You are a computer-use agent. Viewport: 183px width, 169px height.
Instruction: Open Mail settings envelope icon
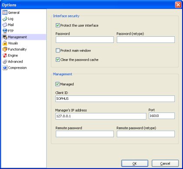coord(5,25)
